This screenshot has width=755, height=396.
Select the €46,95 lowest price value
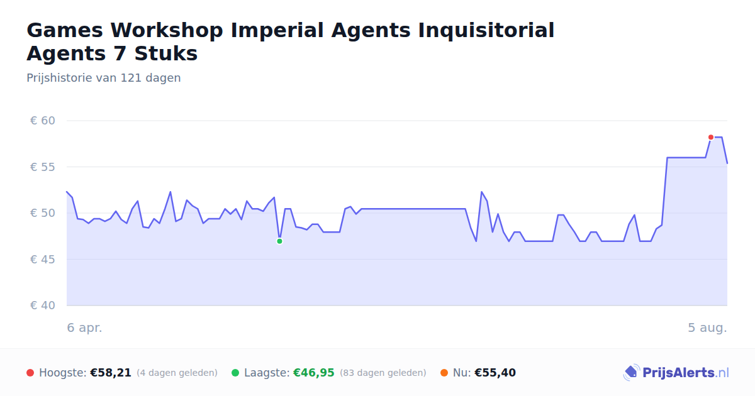point(314,373)
